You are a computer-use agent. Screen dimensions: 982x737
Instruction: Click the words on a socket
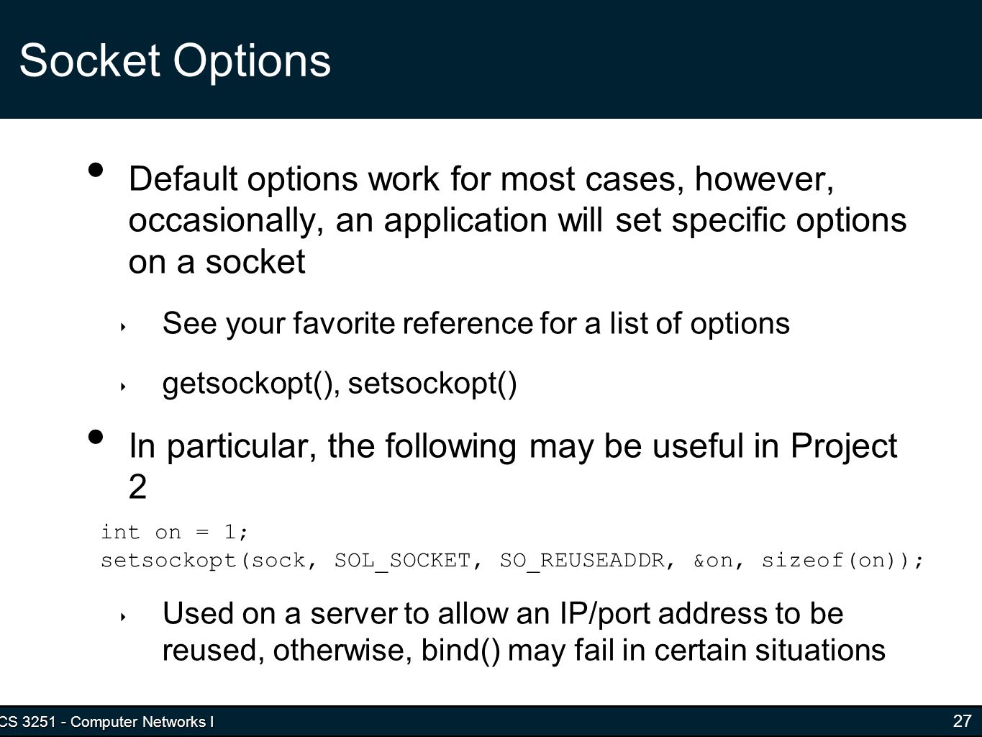(217, 261)
